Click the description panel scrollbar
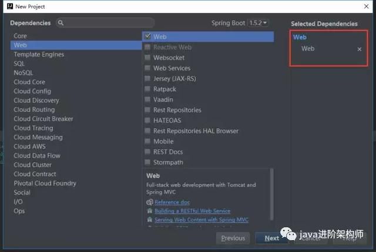376x252 pixels. tap(271, 194)
